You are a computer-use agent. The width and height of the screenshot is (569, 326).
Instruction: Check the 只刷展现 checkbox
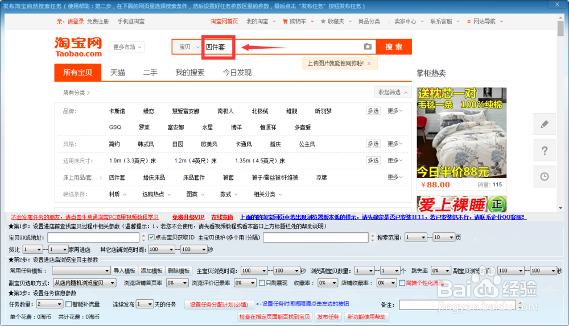point(262,283)
